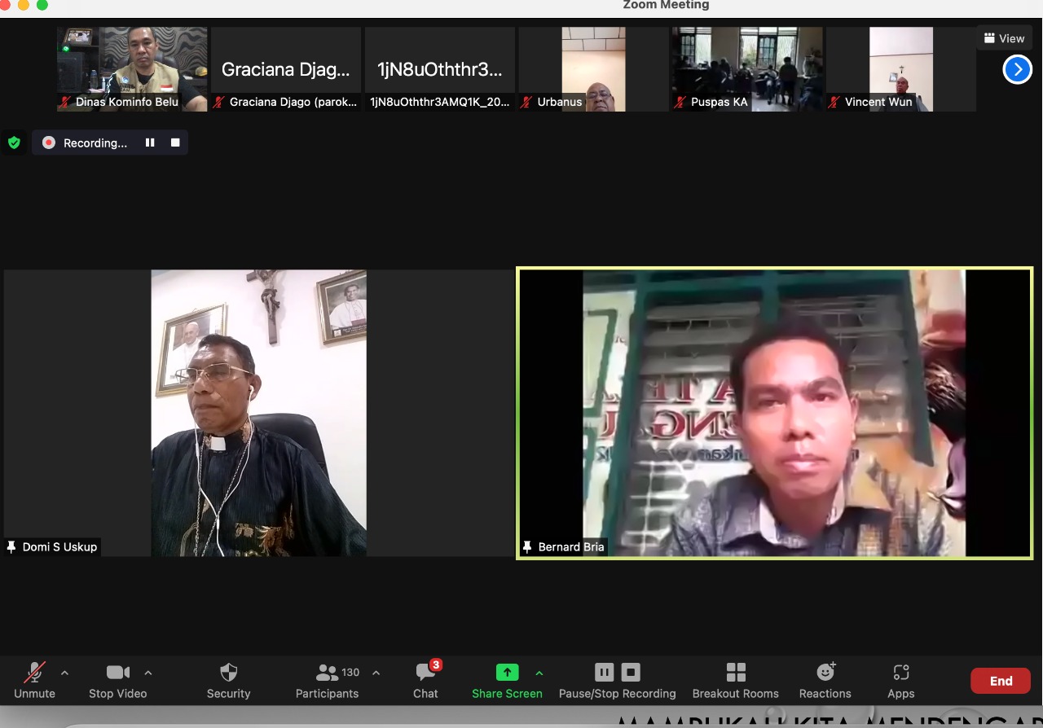The height and width of the screenshot is (728, 1043).
Task: Expand audio options arrow beside Unmute
Action: click(65, 673)
